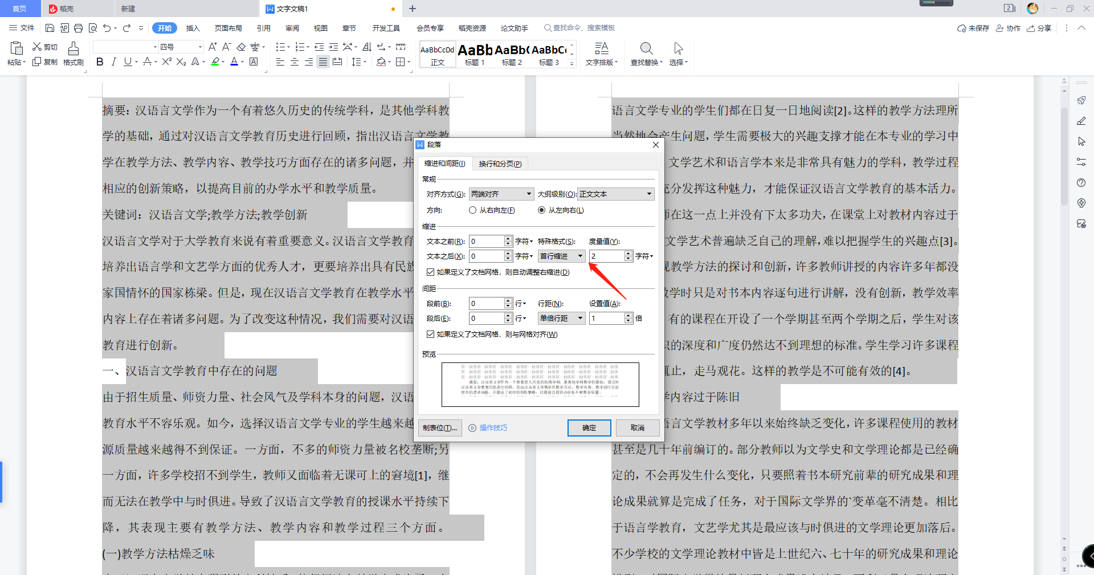Redo the last action
This screenshot has width=1094, height=575.
click(126, 28)
